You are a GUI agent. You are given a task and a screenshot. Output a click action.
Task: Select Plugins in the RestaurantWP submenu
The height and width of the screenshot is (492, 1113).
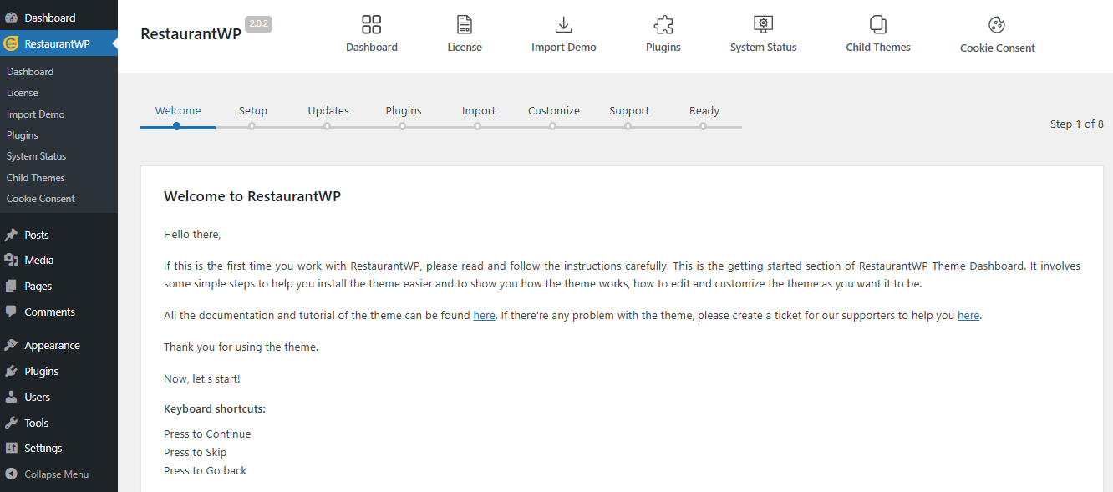point(23,135)
